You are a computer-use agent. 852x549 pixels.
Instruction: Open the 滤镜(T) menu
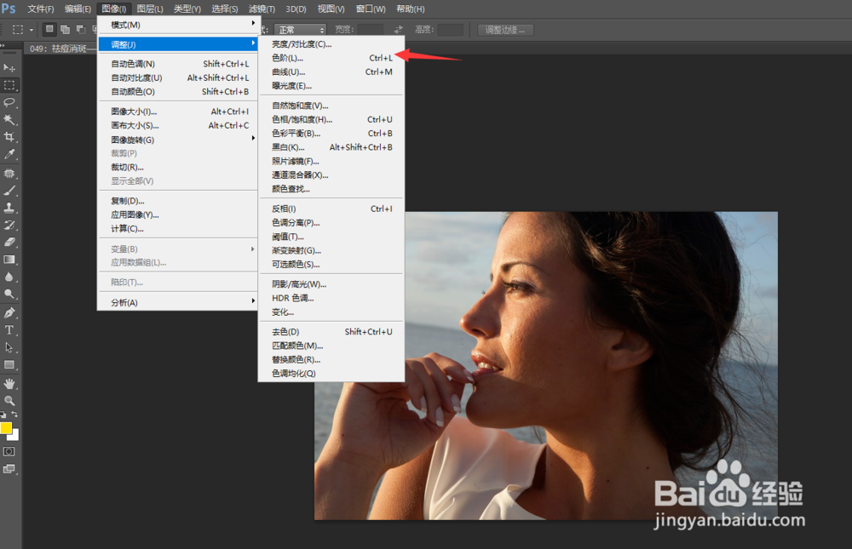262,9
